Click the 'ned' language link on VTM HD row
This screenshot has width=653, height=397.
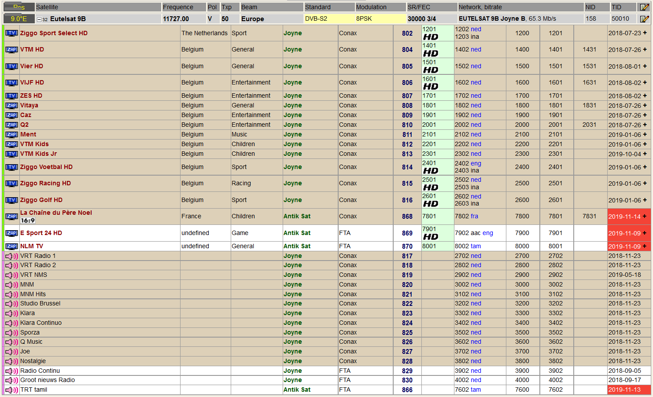pyautogui.click(x=476, y=49)
